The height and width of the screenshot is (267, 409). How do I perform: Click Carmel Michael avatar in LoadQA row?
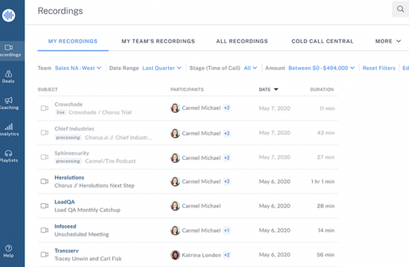tap(175, 206)
